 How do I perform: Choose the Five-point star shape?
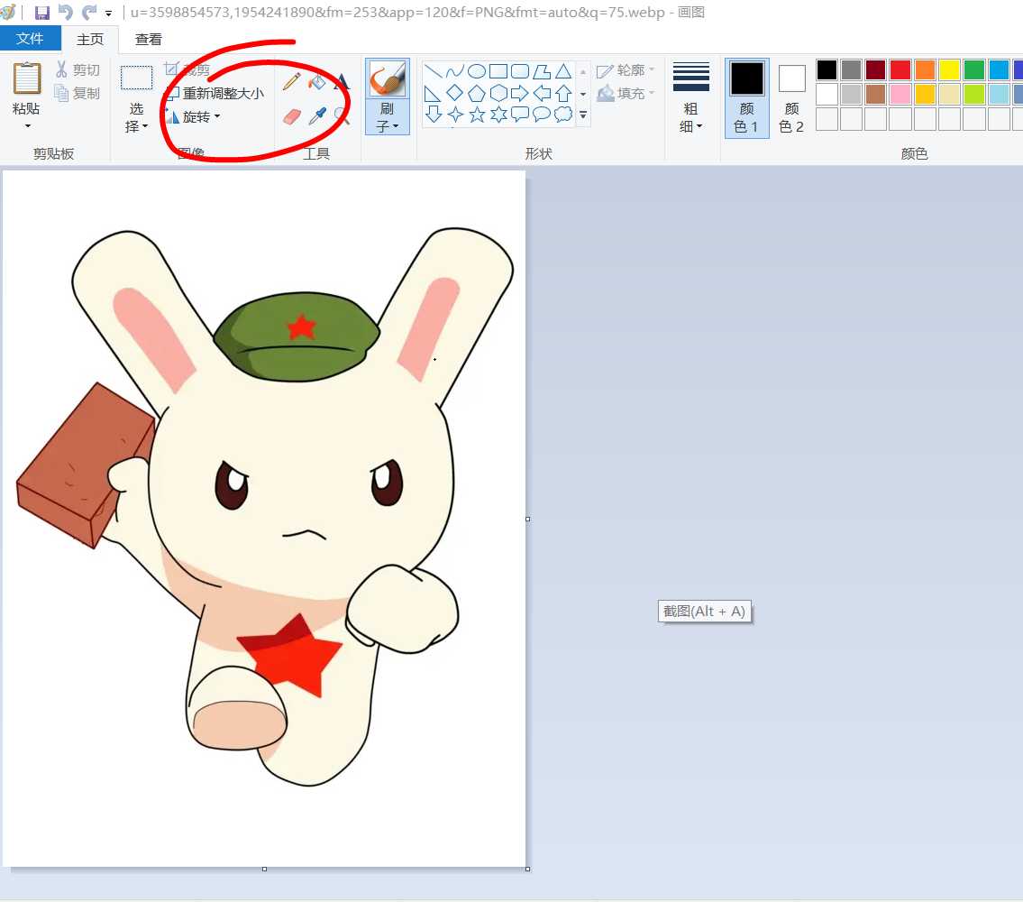click(477, 115)
